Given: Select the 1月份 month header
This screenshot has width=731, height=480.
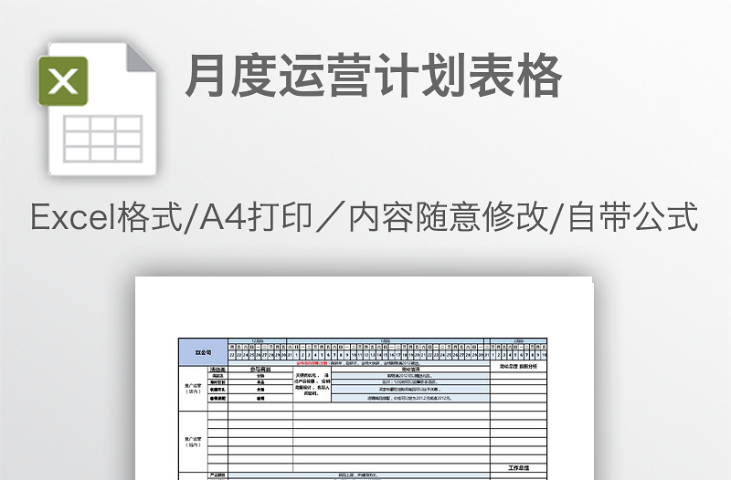Looking at the screenshot, I should coord(386,341).
